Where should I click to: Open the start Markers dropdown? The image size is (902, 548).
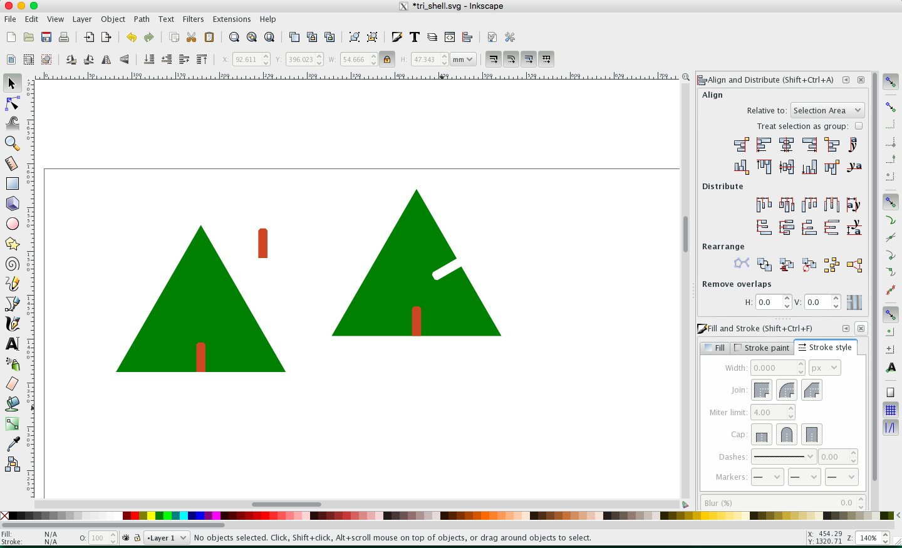pyautogui.click(x=767, y=477)
